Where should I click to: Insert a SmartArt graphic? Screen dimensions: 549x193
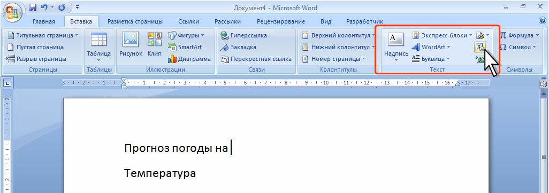tap(185, 47)
